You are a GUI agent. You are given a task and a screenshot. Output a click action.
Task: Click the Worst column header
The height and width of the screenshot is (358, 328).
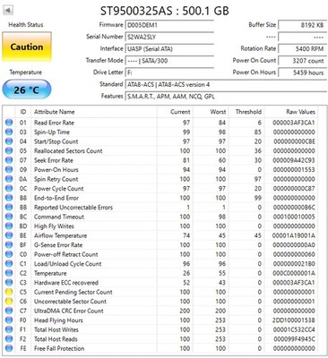[218, 112]
